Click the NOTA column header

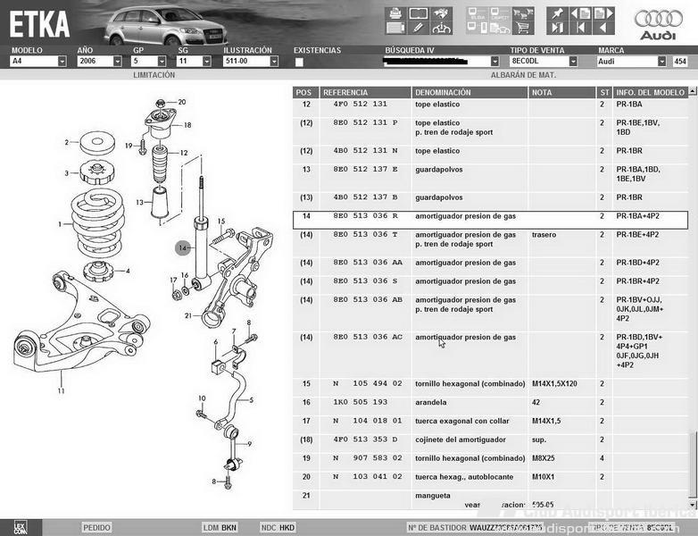pyautogui.click(x=562, y=92)
